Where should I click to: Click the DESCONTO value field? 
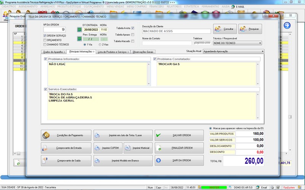pyautogui.click(x=250, y=152)
